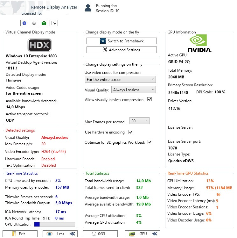
Task: Take a screenshot with the green camera icon
Action: (x=44, y=23)
